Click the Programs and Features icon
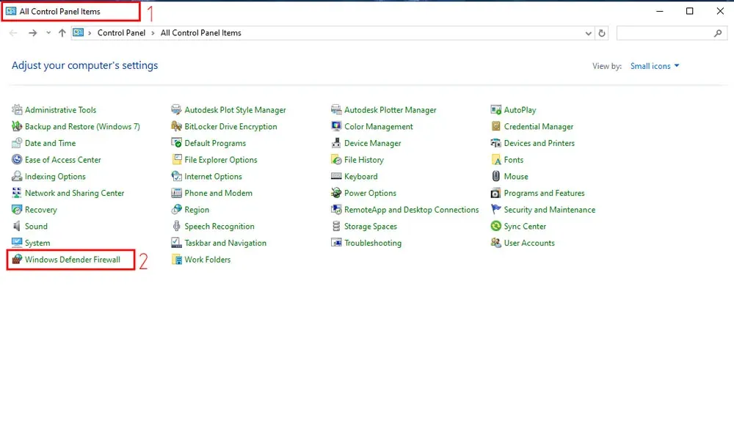The width and height of the screenshot is (734, 421). tap(495, 193)
